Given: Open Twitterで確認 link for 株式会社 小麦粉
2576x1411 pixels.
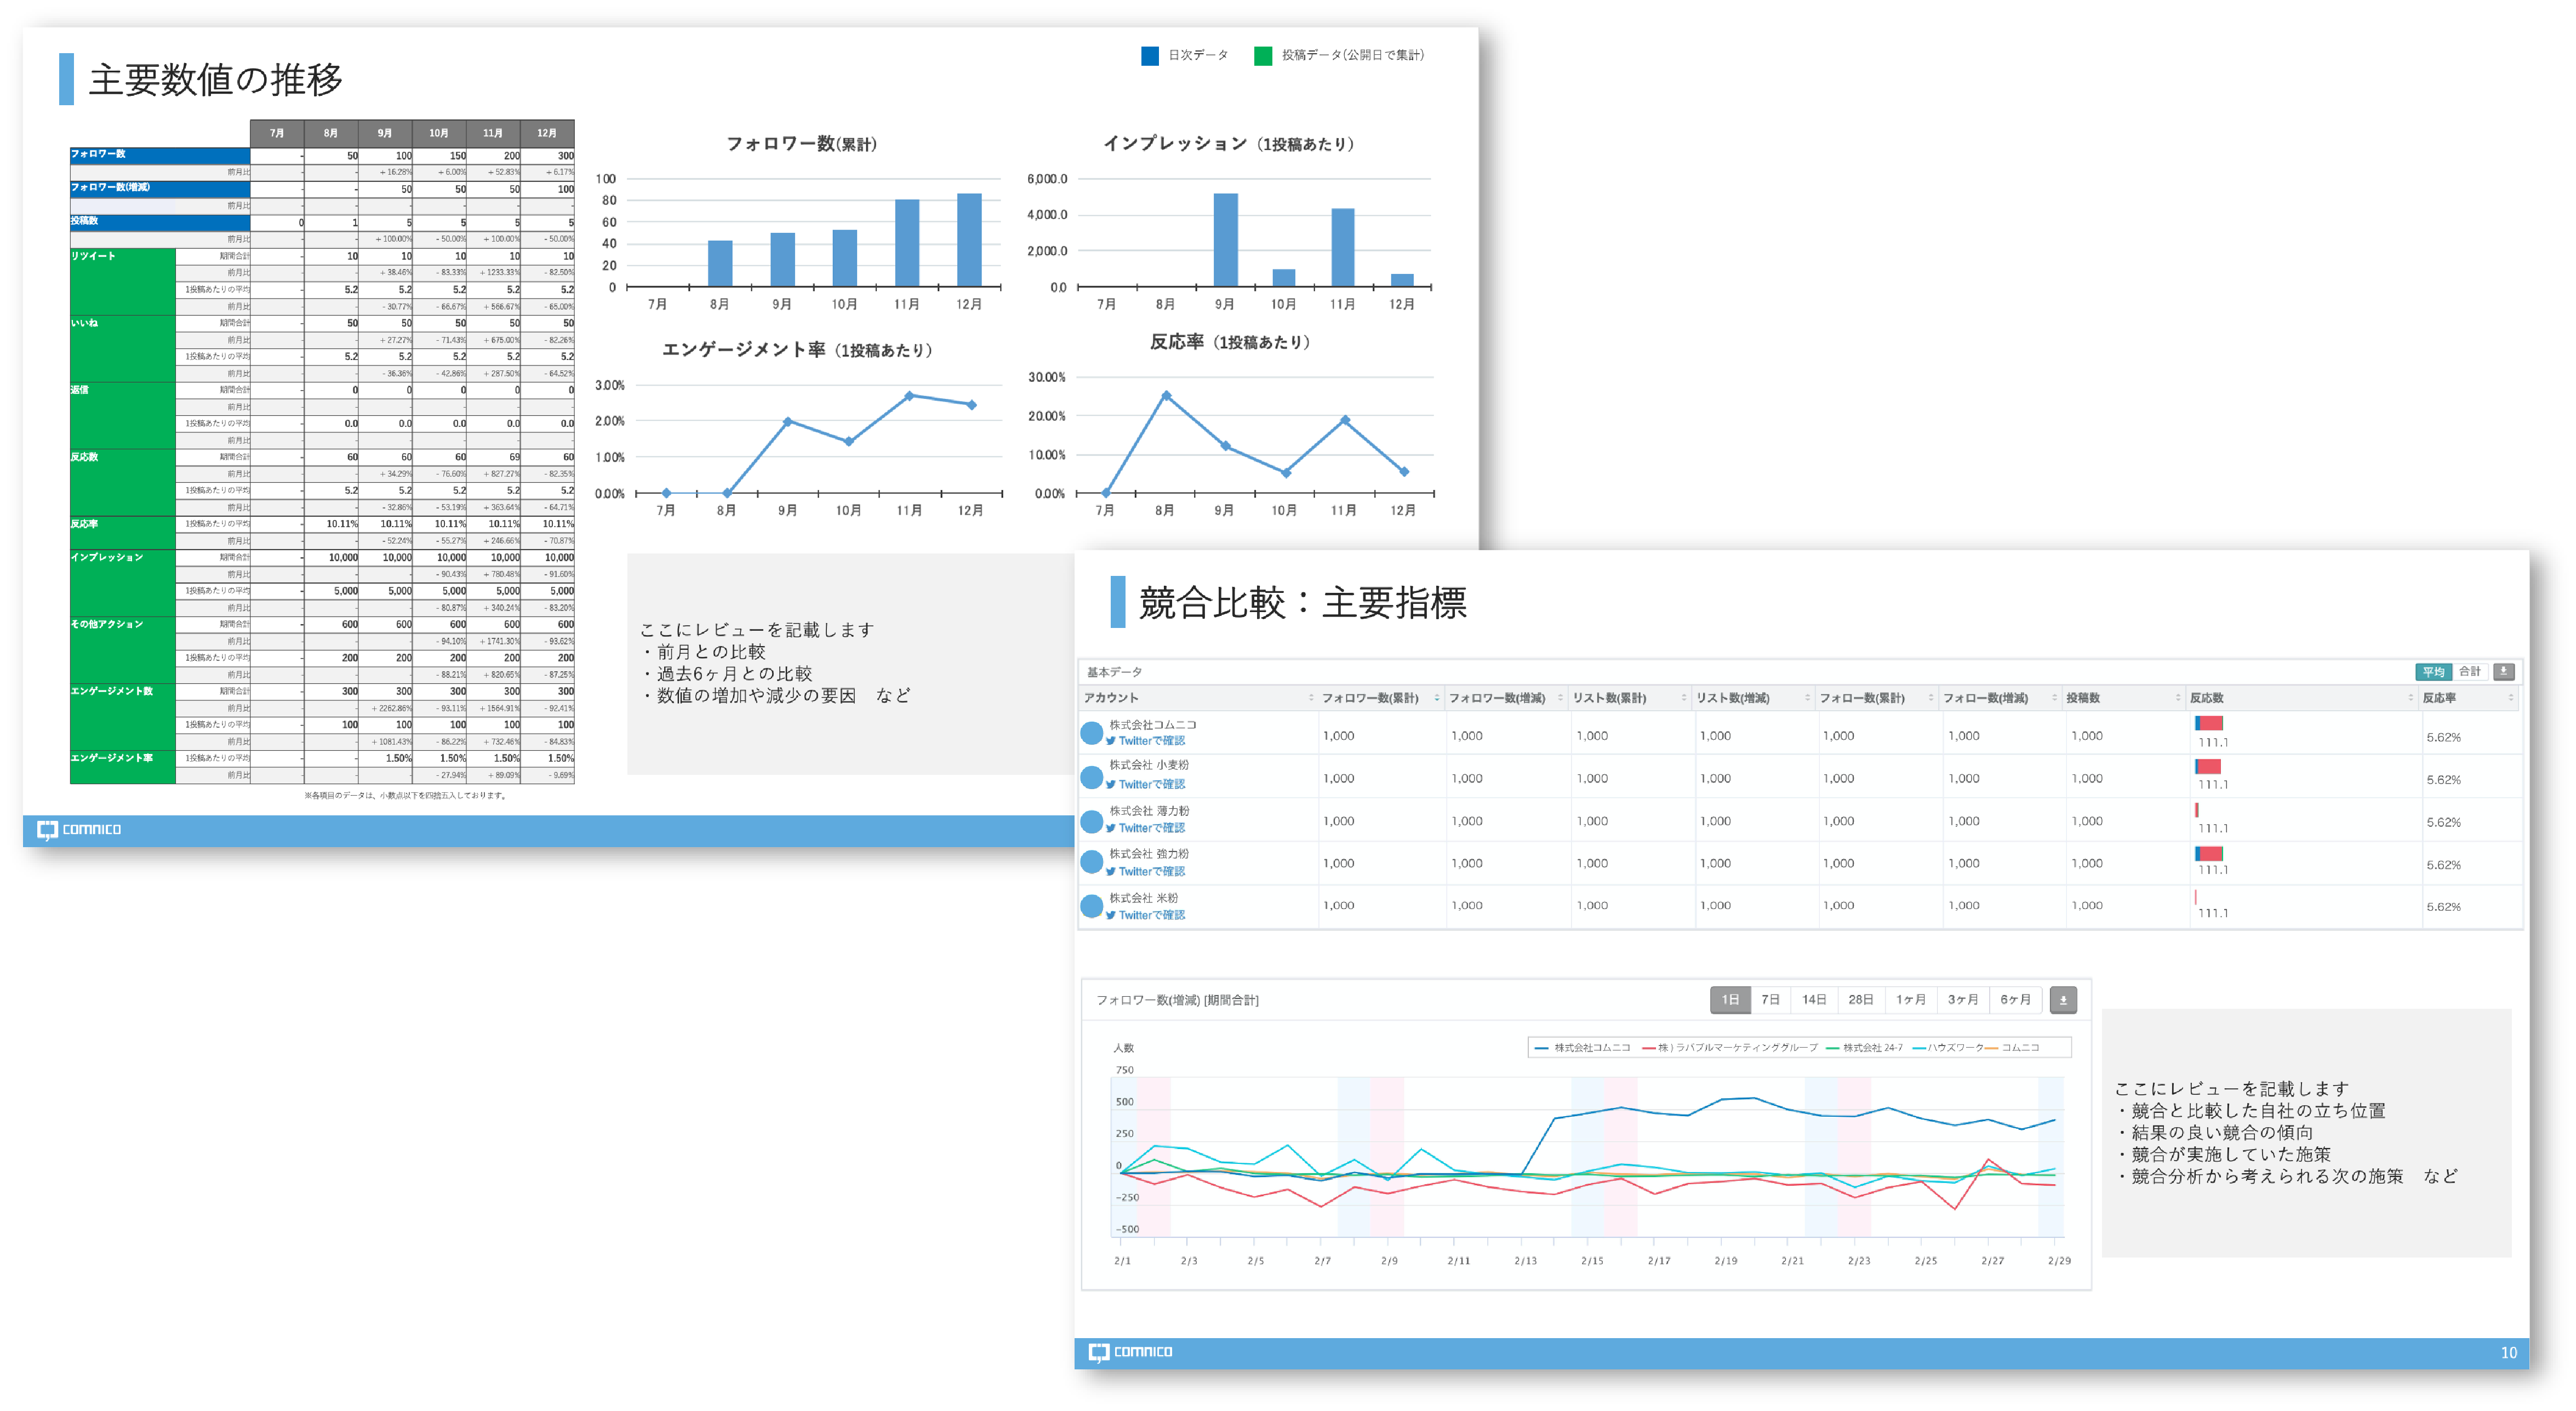Looking at the screenshot, I should [1145, 784].
